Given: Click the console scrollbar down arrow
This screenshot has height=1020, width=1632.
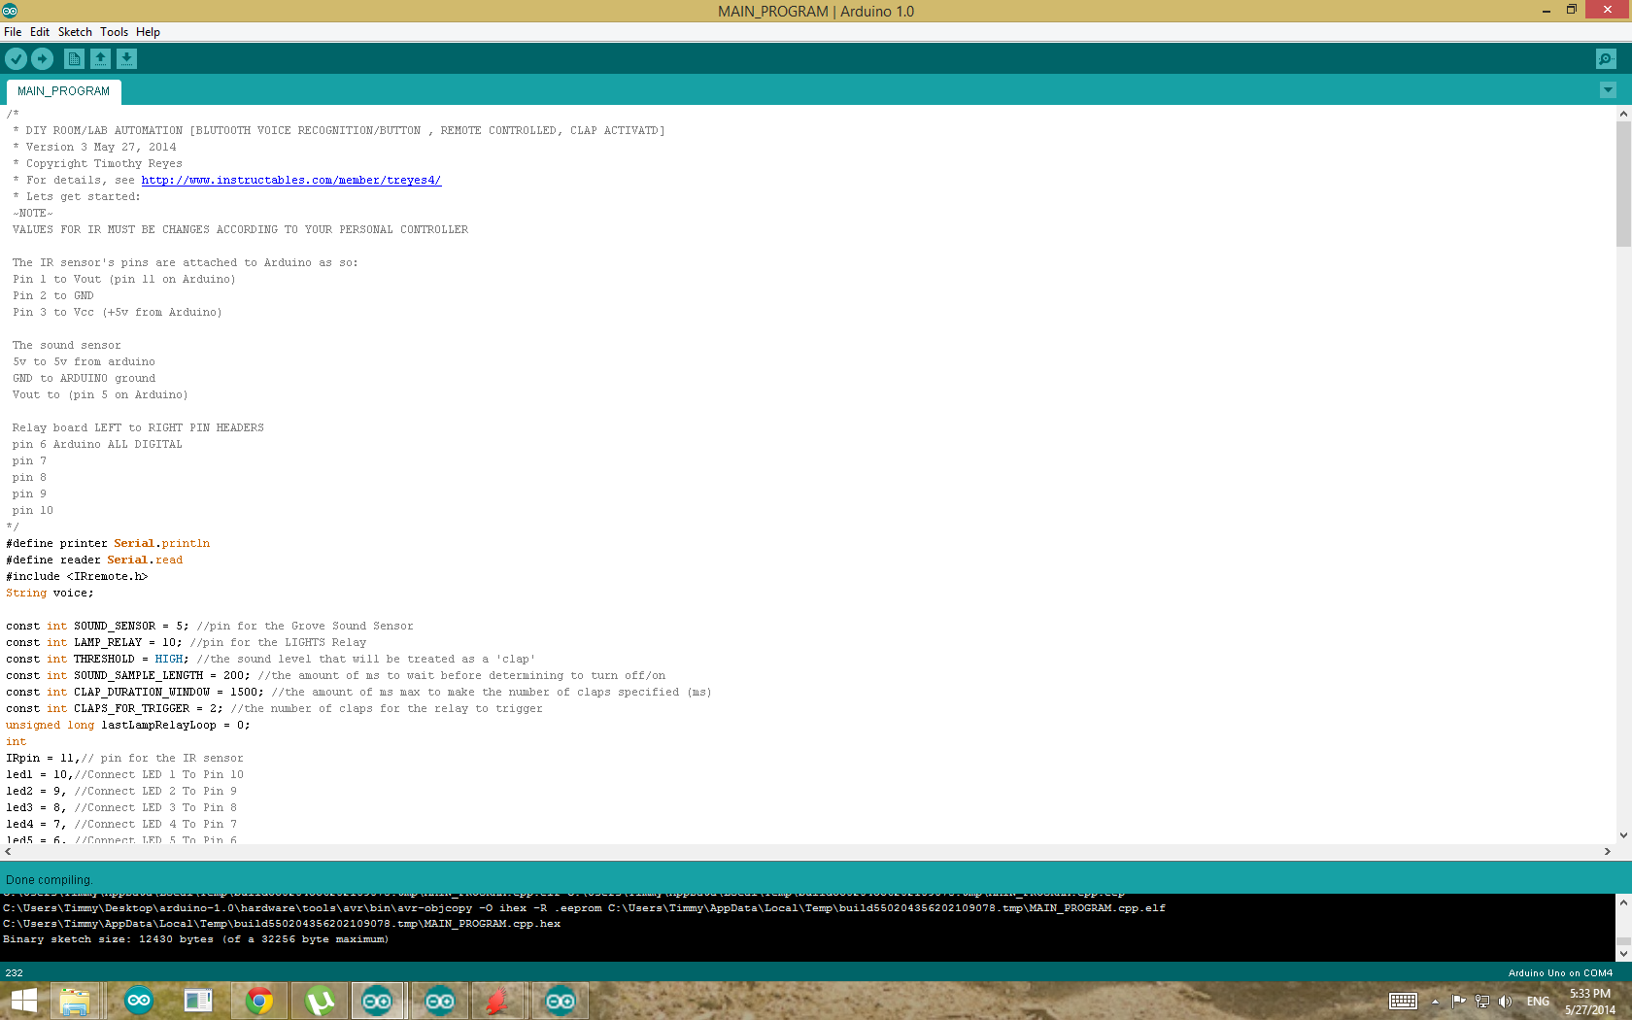Looking at the screenshot, I should pos(1623,954).
